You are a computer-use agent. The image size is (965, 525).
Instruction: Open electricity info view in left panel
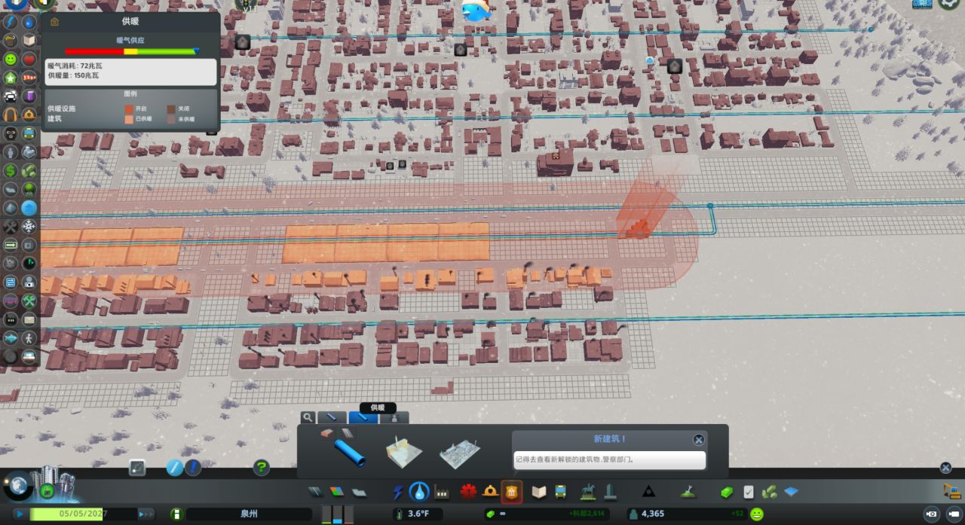point(11,22)
